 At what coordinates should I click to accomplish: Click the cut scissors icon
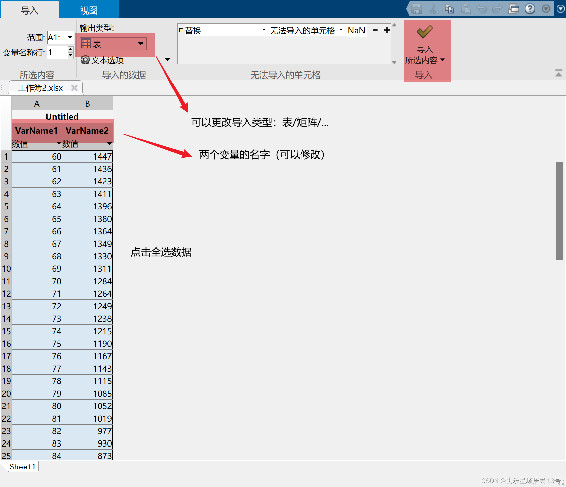(433, 9)
